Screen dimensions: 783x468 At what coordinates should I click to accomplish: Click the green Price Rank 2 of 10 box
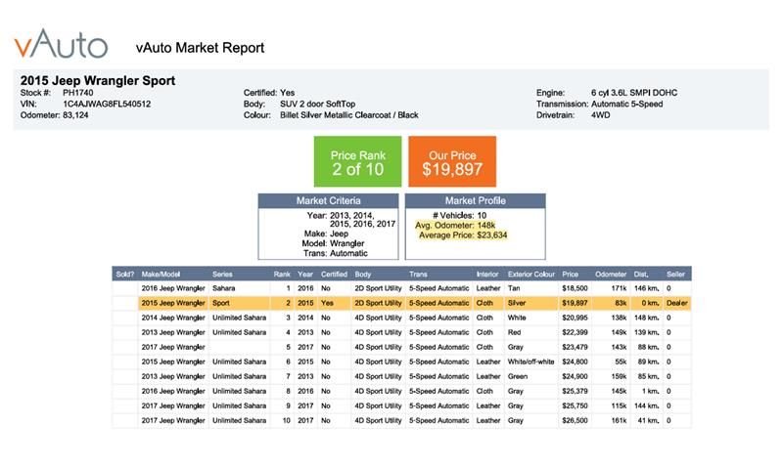pyautogui.click(x=357, y=161)
